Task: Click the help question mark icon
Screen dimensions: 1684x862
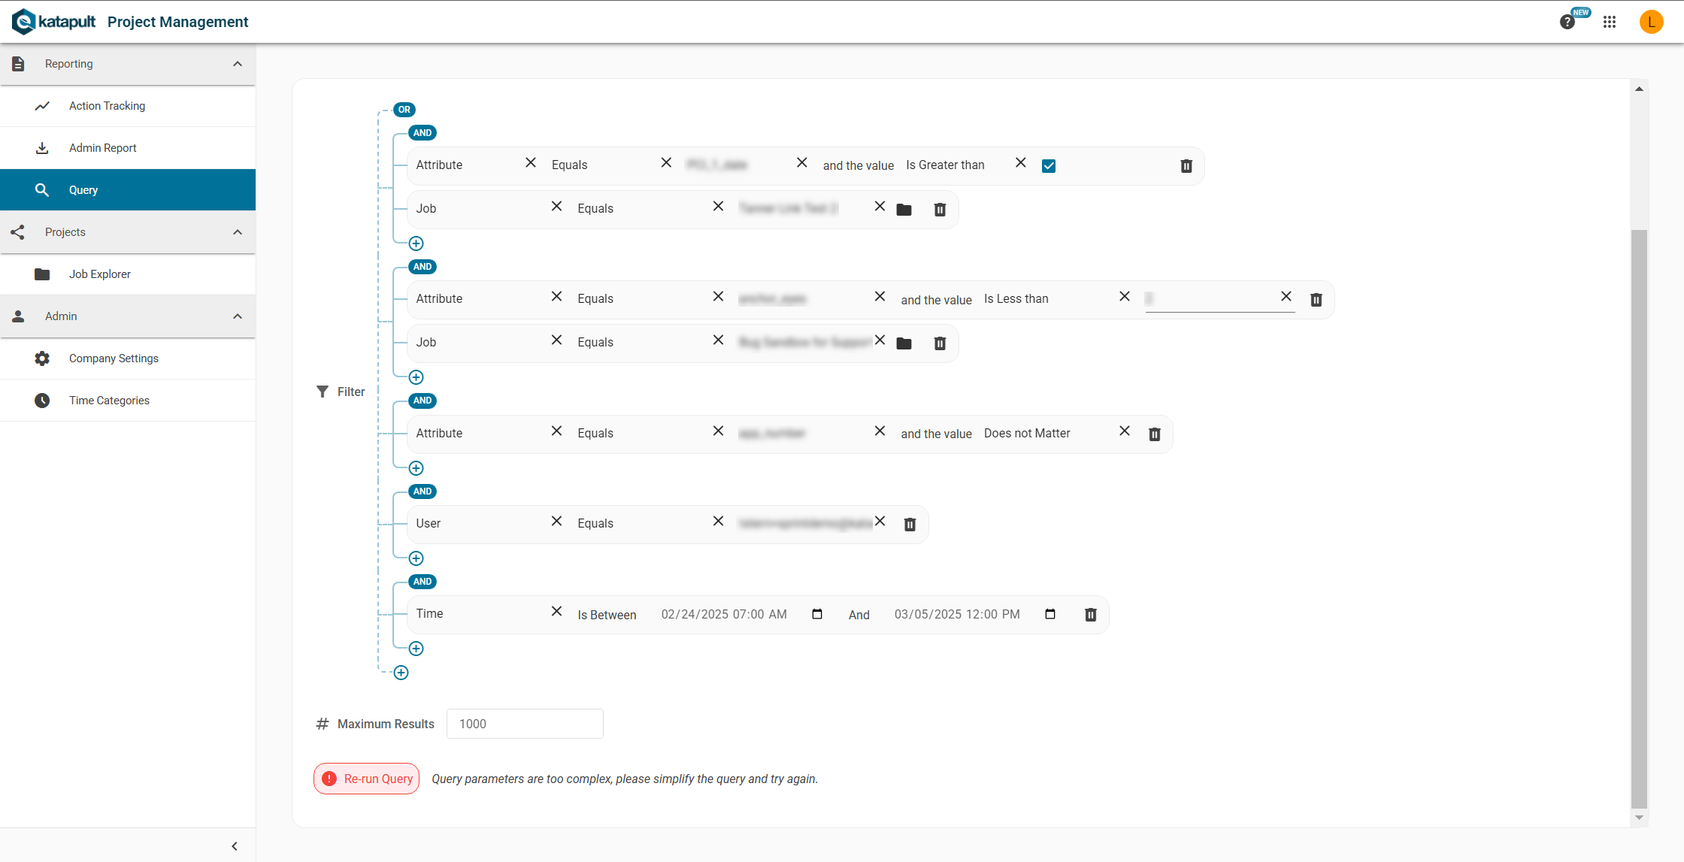Action: [1567, 22]
